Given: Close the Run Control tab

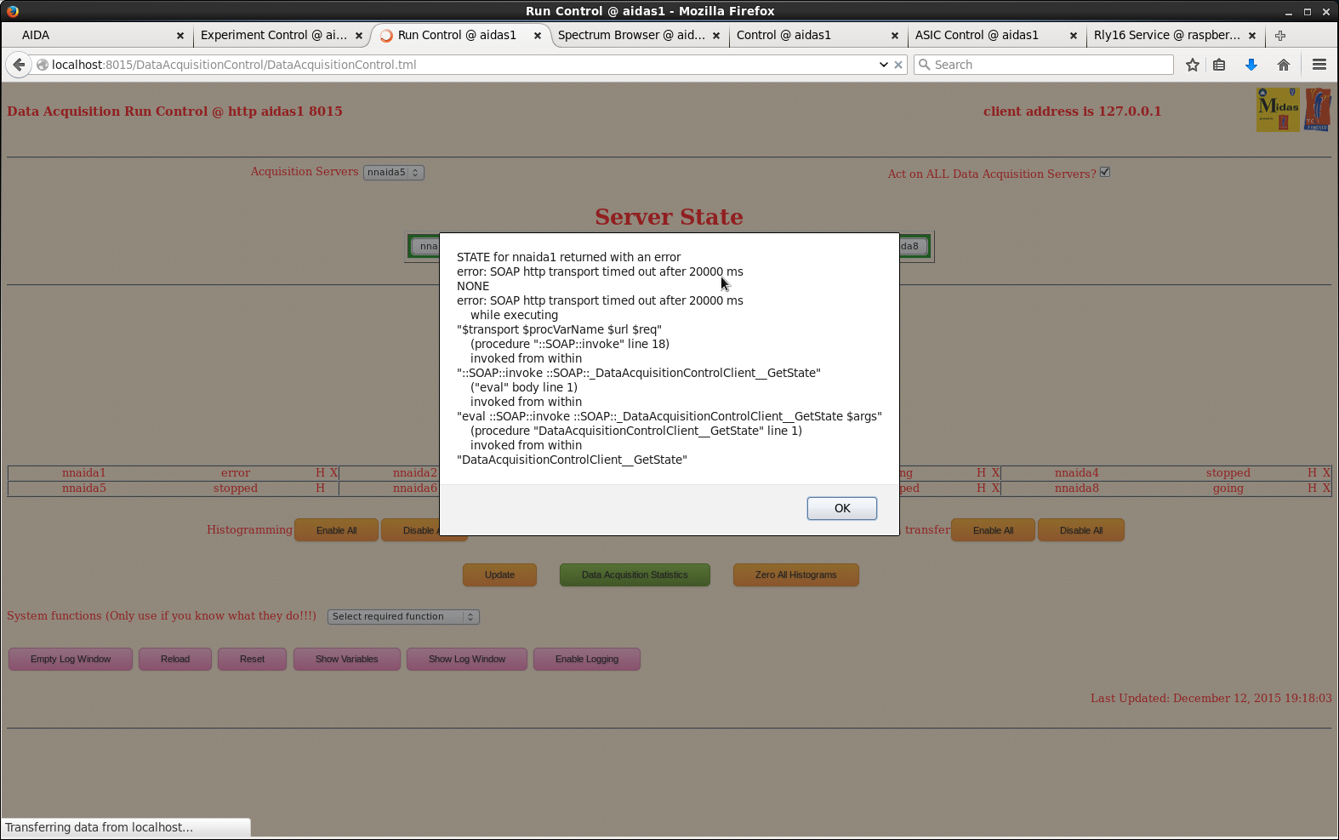Looking at the screenshot, I should pyautogui.click(x=537, y=36).
